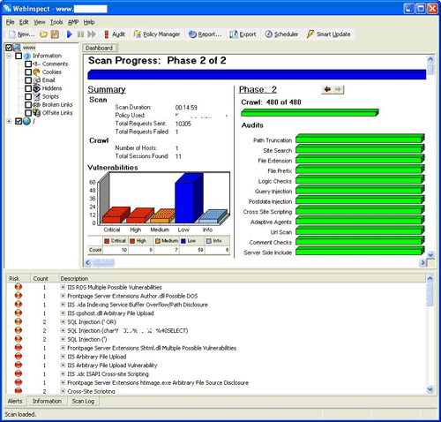Click the Critical red legend swatch
Screen dimensions: 441x422
107,241
